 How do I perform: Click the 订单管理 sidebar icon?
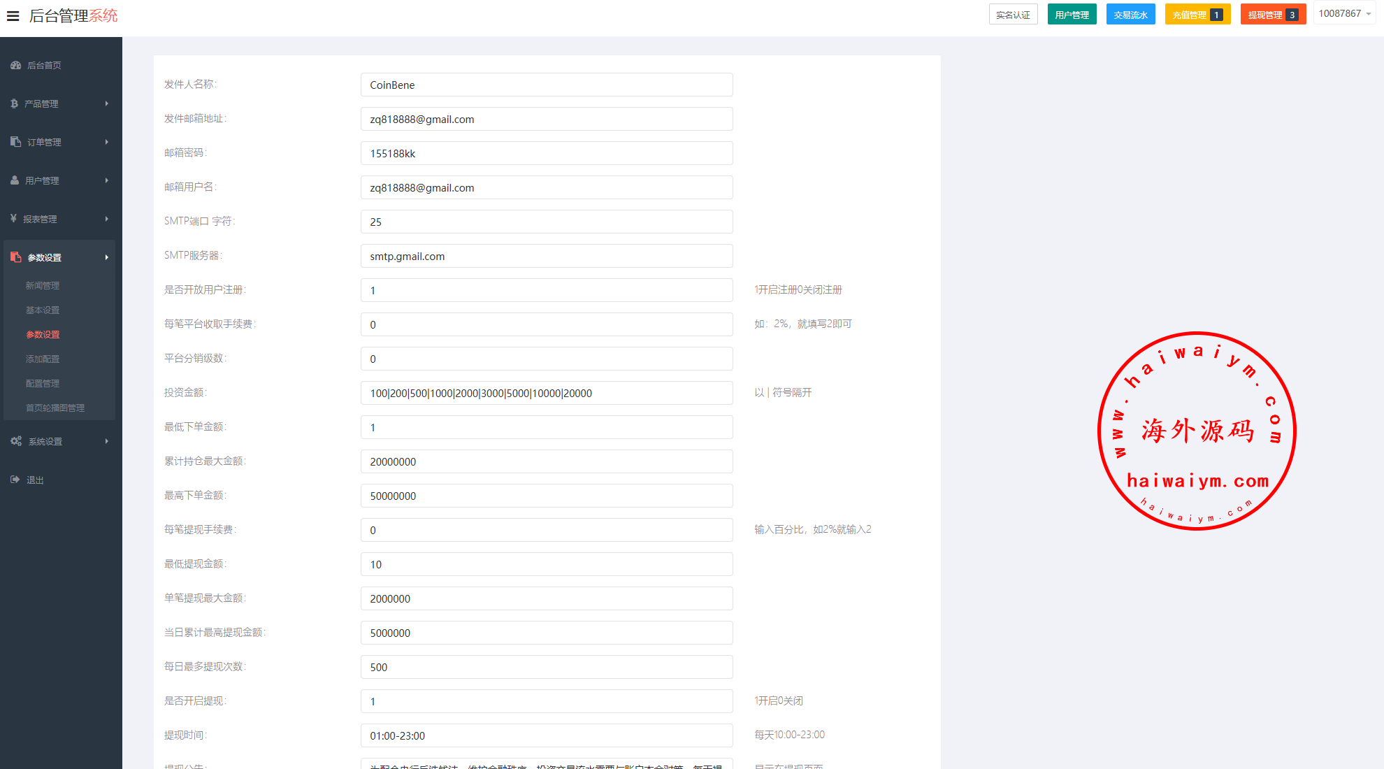click(15, 142)
